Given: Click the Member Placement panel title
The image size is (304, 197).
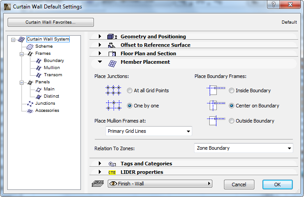Looking at the screenshot, I should pos(145,62).
